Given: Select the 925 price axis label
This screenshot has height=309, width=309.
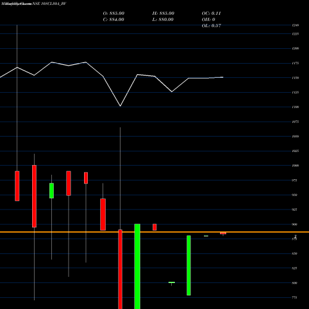Looking at the screenshot, I should [x=295, y=210].
